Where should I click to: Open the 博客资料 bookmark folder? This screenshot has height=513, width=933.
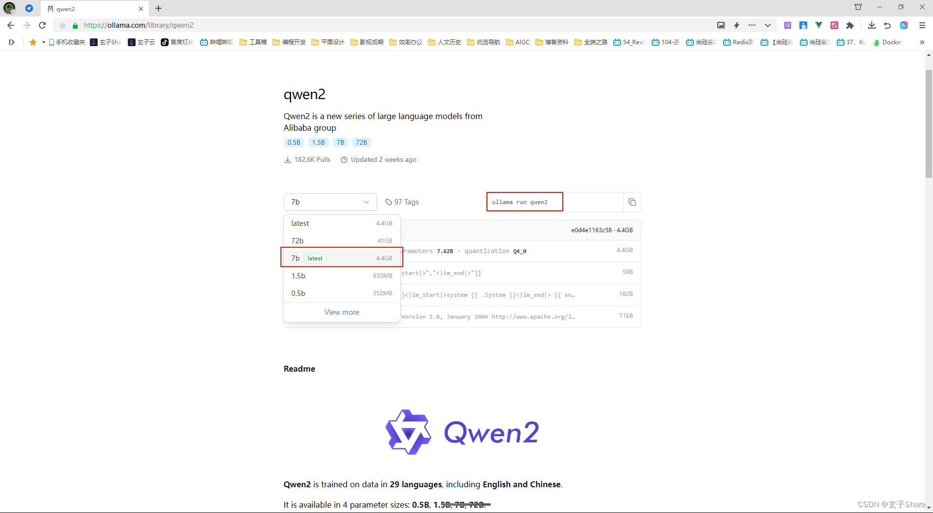552,42
